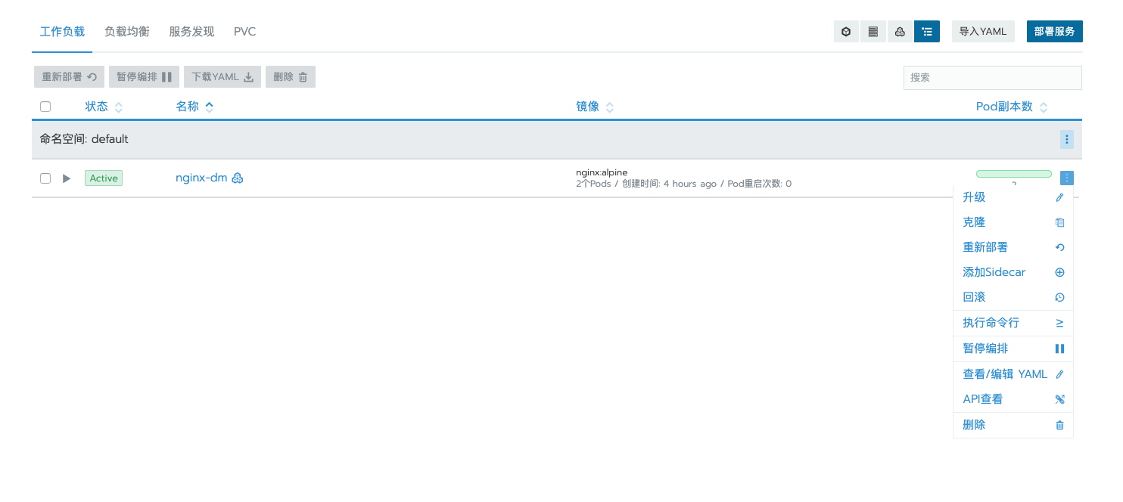Click the 升级 pencil icon
Screen dimensions: 1123x502
pos(1059,197)
